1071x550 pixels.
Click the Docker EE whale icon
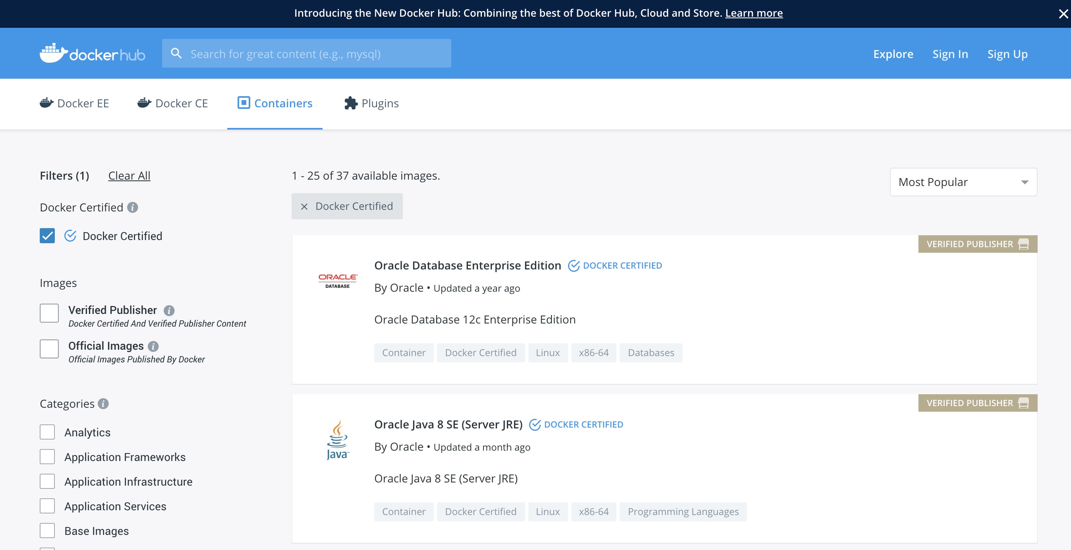tap(46, 103)
